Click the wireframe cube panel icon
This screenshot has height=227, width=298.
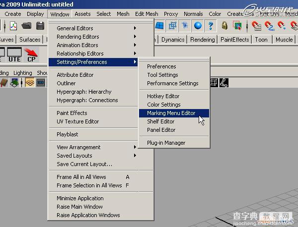point(30,83)
